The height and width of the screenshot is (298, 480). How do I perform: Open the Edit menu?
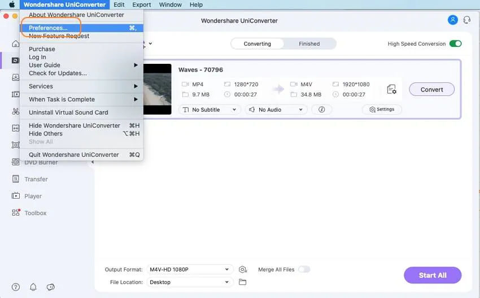coord(119,5)
